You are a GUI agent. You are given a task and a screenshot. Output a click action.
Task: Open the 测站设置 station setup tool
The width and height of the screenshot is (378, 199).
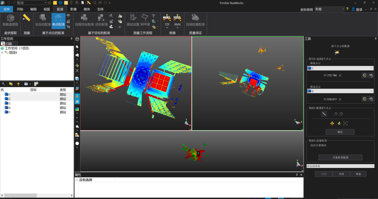[133, 18]
